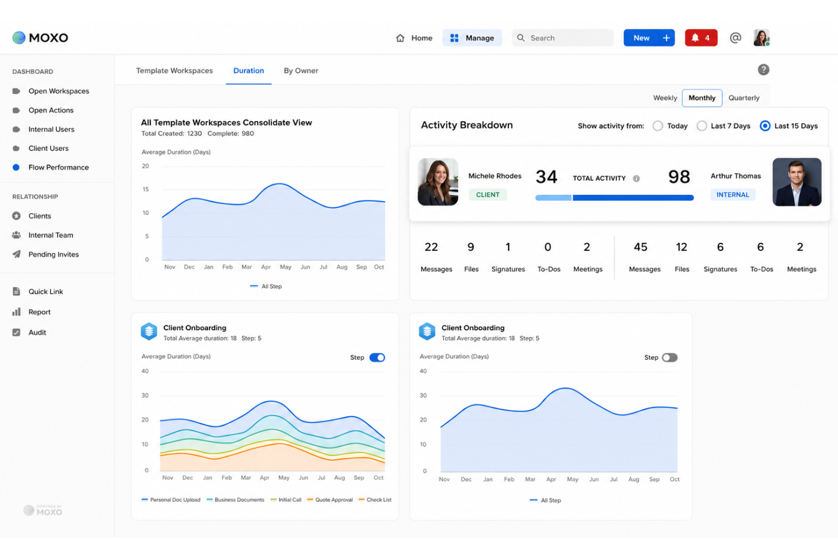Click Total Activity info icon

(x=636, y=178)
